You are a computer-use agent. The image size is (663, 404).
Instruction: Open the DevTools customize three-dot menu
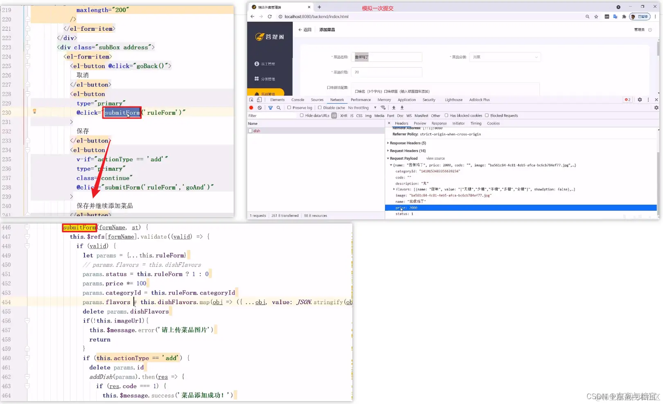[648, 100]
